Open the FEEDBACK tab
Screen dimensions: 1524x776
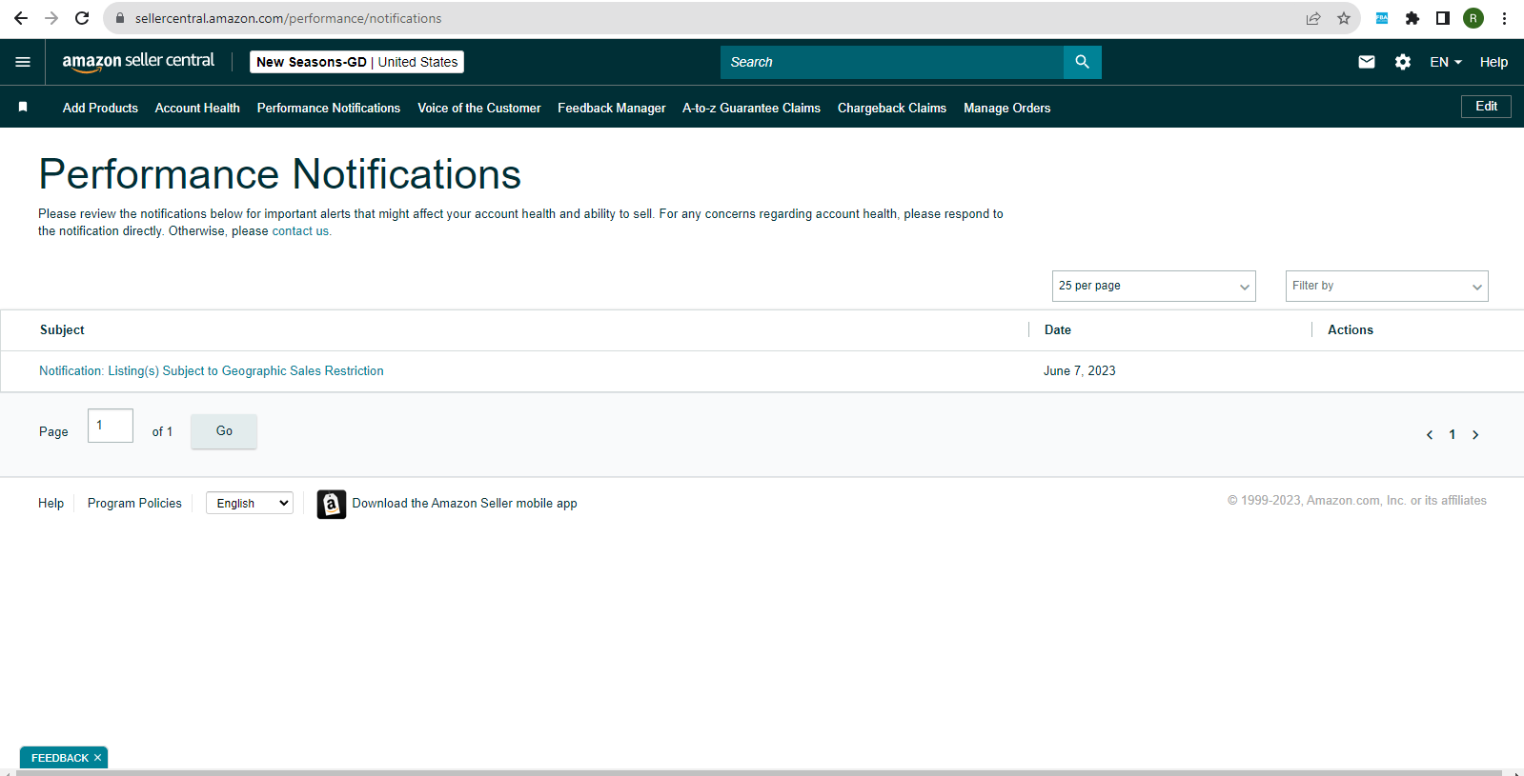point(59,758)
